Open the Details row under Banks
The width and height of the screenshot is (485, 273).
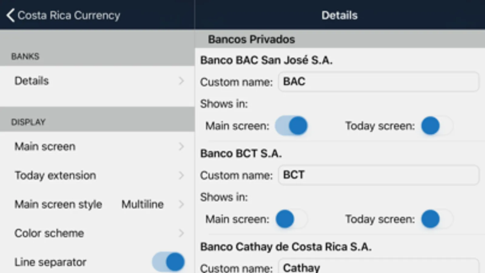pyautogui.click(x=32, y=81)
